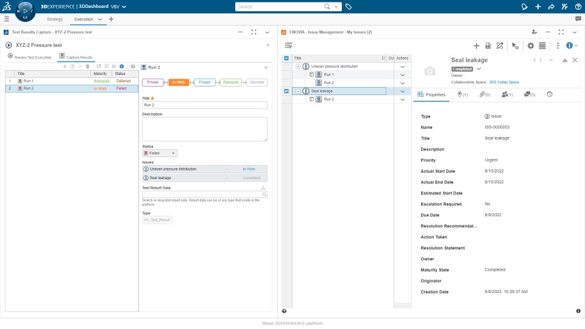585x329 pixels.
Task: Collapse the Run 2 details panel with double chevron
Action: 266,68
